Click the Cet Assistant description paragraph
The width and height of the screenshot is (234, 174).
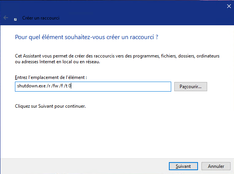pos(117,59)
